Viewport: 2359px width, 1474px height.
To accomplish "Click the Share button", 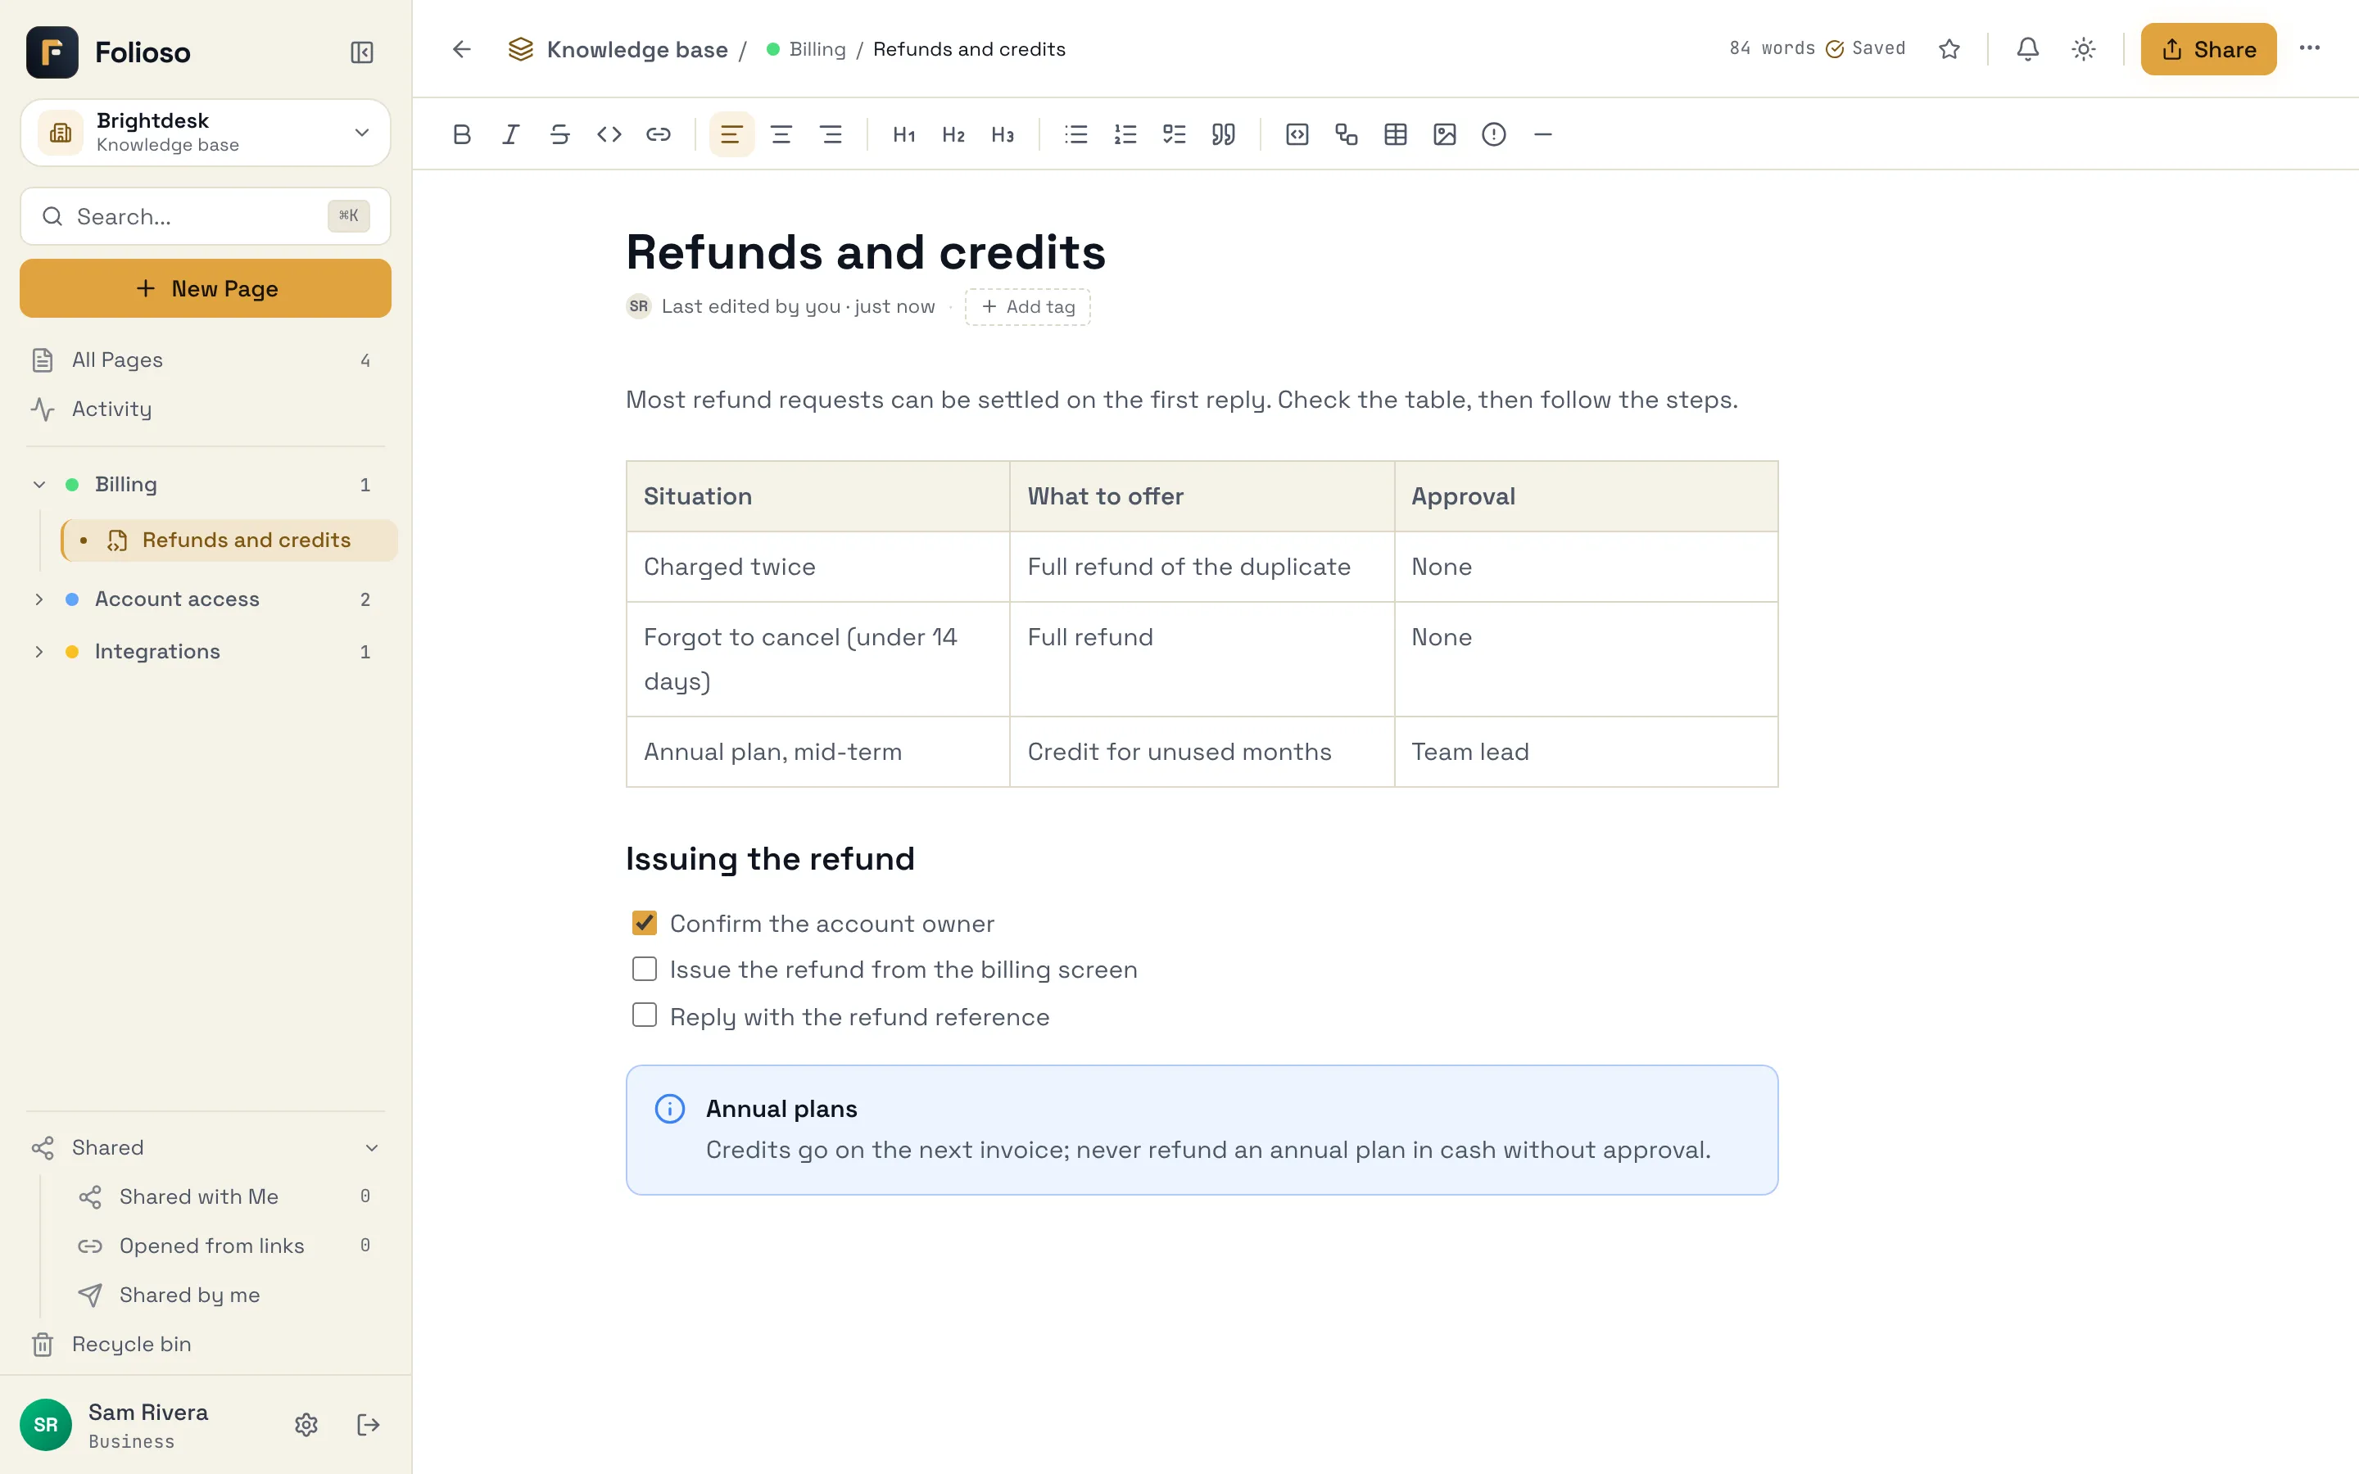I will (x=2208, y=49).
